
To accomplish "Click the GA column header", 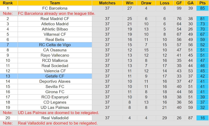I will click(x=190, y=3).
